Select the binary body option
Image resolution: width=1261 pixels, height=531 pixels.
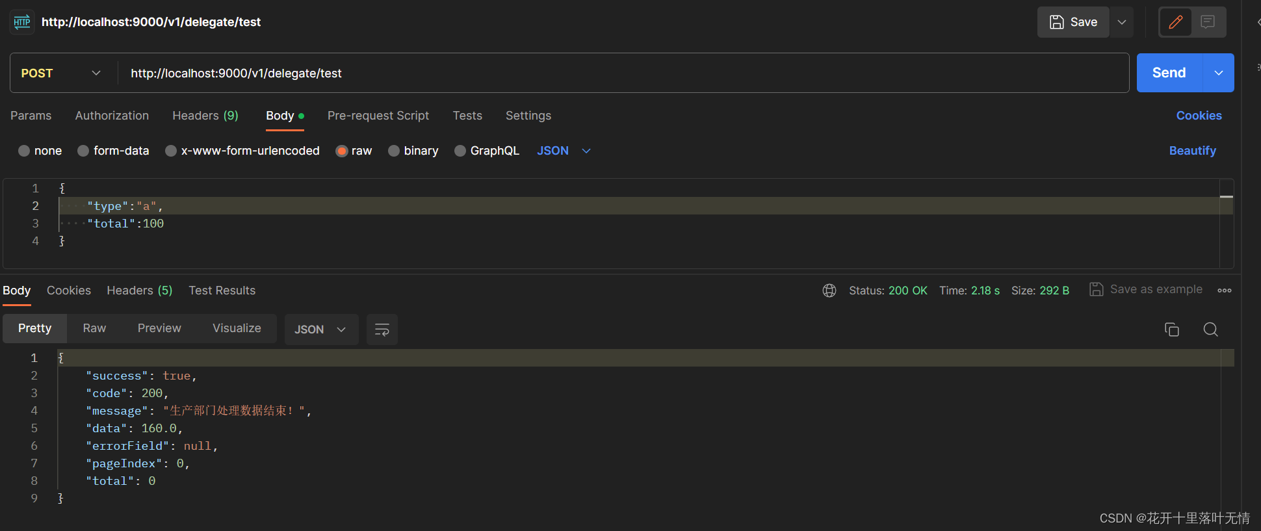pyautogui.click(x=413, y=151)
